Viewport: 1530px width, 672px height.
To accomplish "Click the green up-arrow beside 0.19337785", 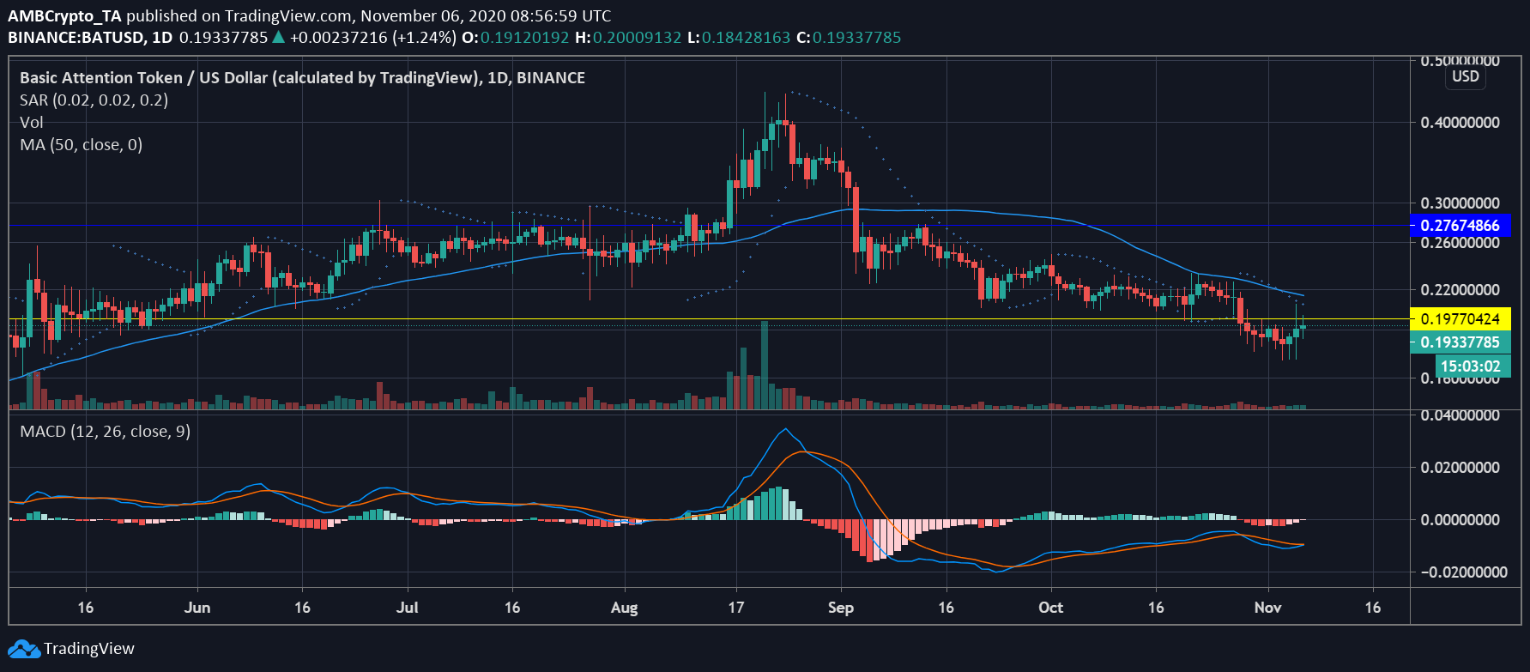I will point(278,37).
